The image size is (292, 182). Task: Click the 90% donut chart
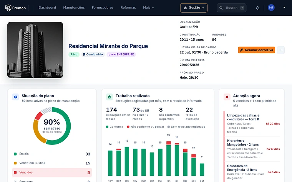pyautogui.click(x=52, y=126)
